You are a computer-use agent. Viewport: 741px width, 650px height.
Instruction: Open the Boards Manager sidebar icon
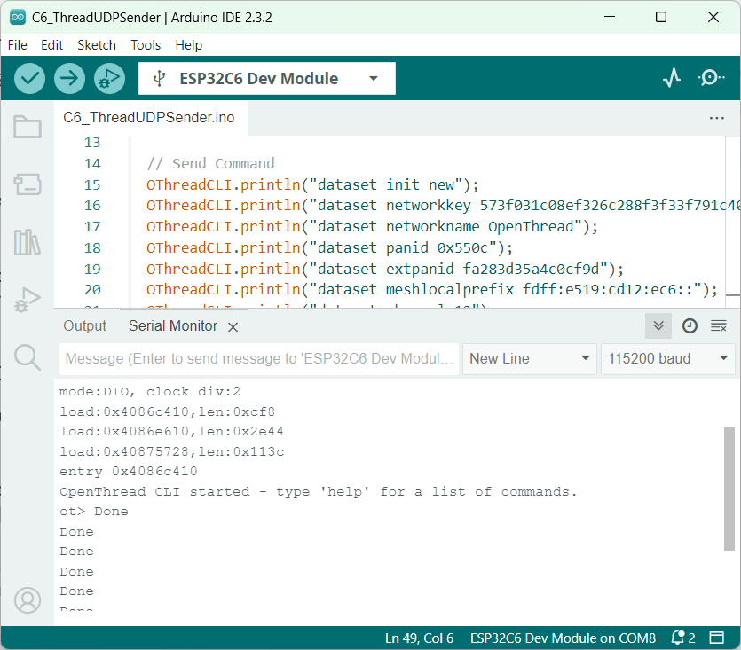pos(28,184)
